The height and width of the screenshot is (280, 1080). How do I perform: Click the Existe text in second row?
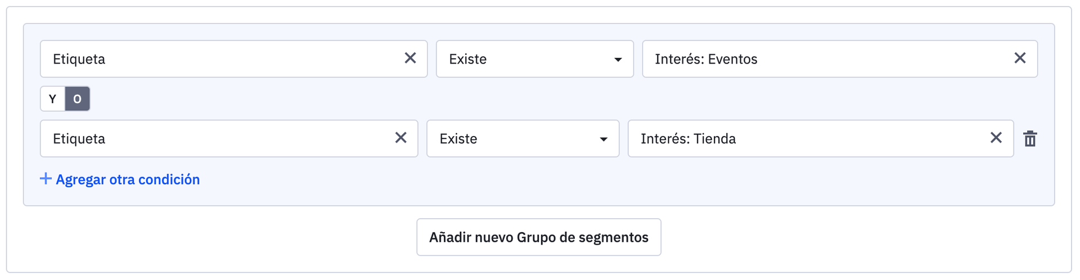[458, 139]
